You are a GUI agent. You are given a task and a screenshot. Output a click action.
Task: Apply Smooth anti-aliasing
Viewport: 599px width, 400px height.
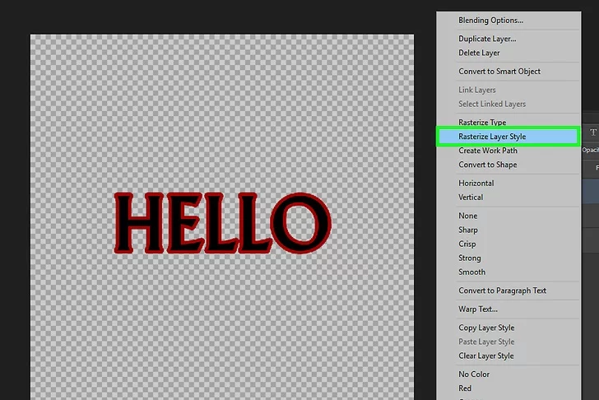click(471, 272)
